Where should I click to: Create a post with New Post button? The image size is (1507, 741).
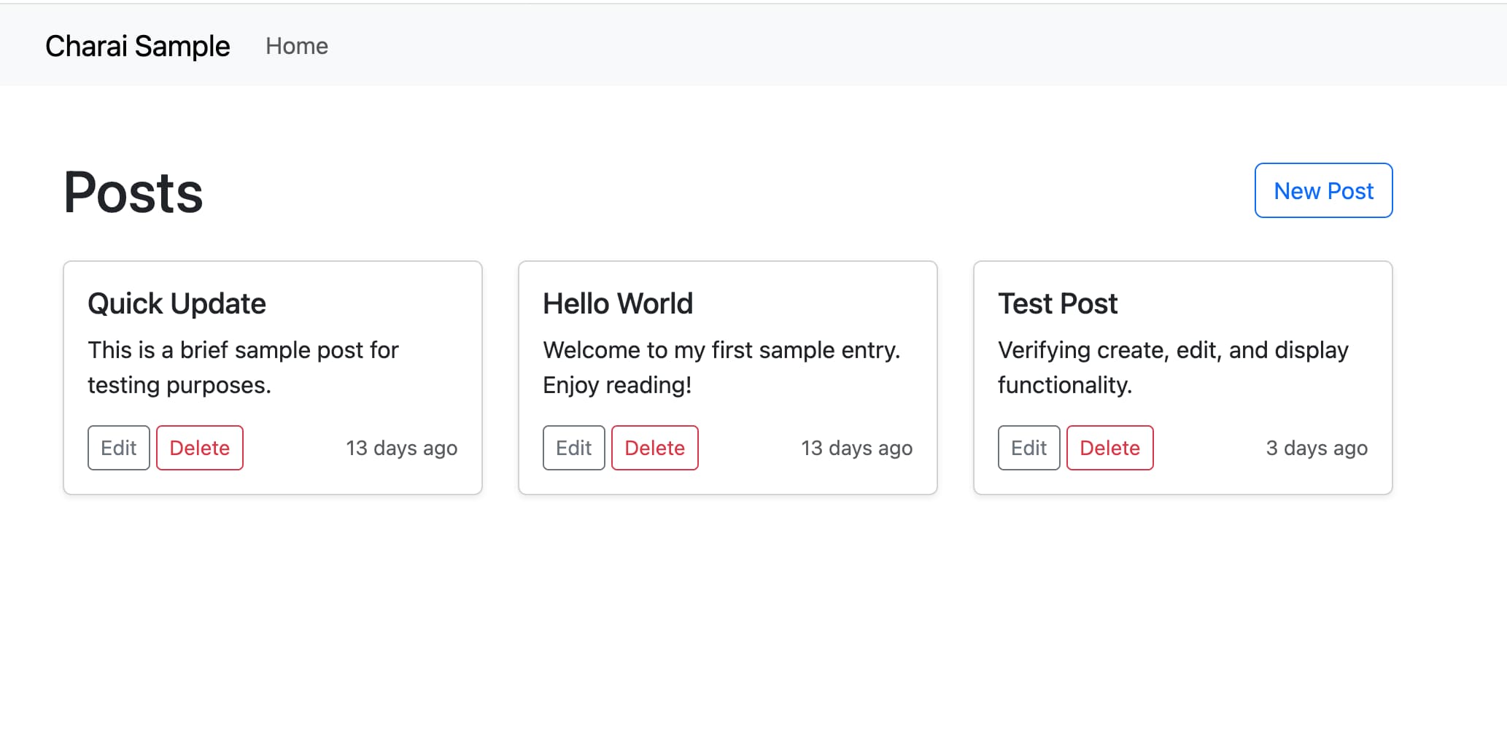pos(1323,190)
